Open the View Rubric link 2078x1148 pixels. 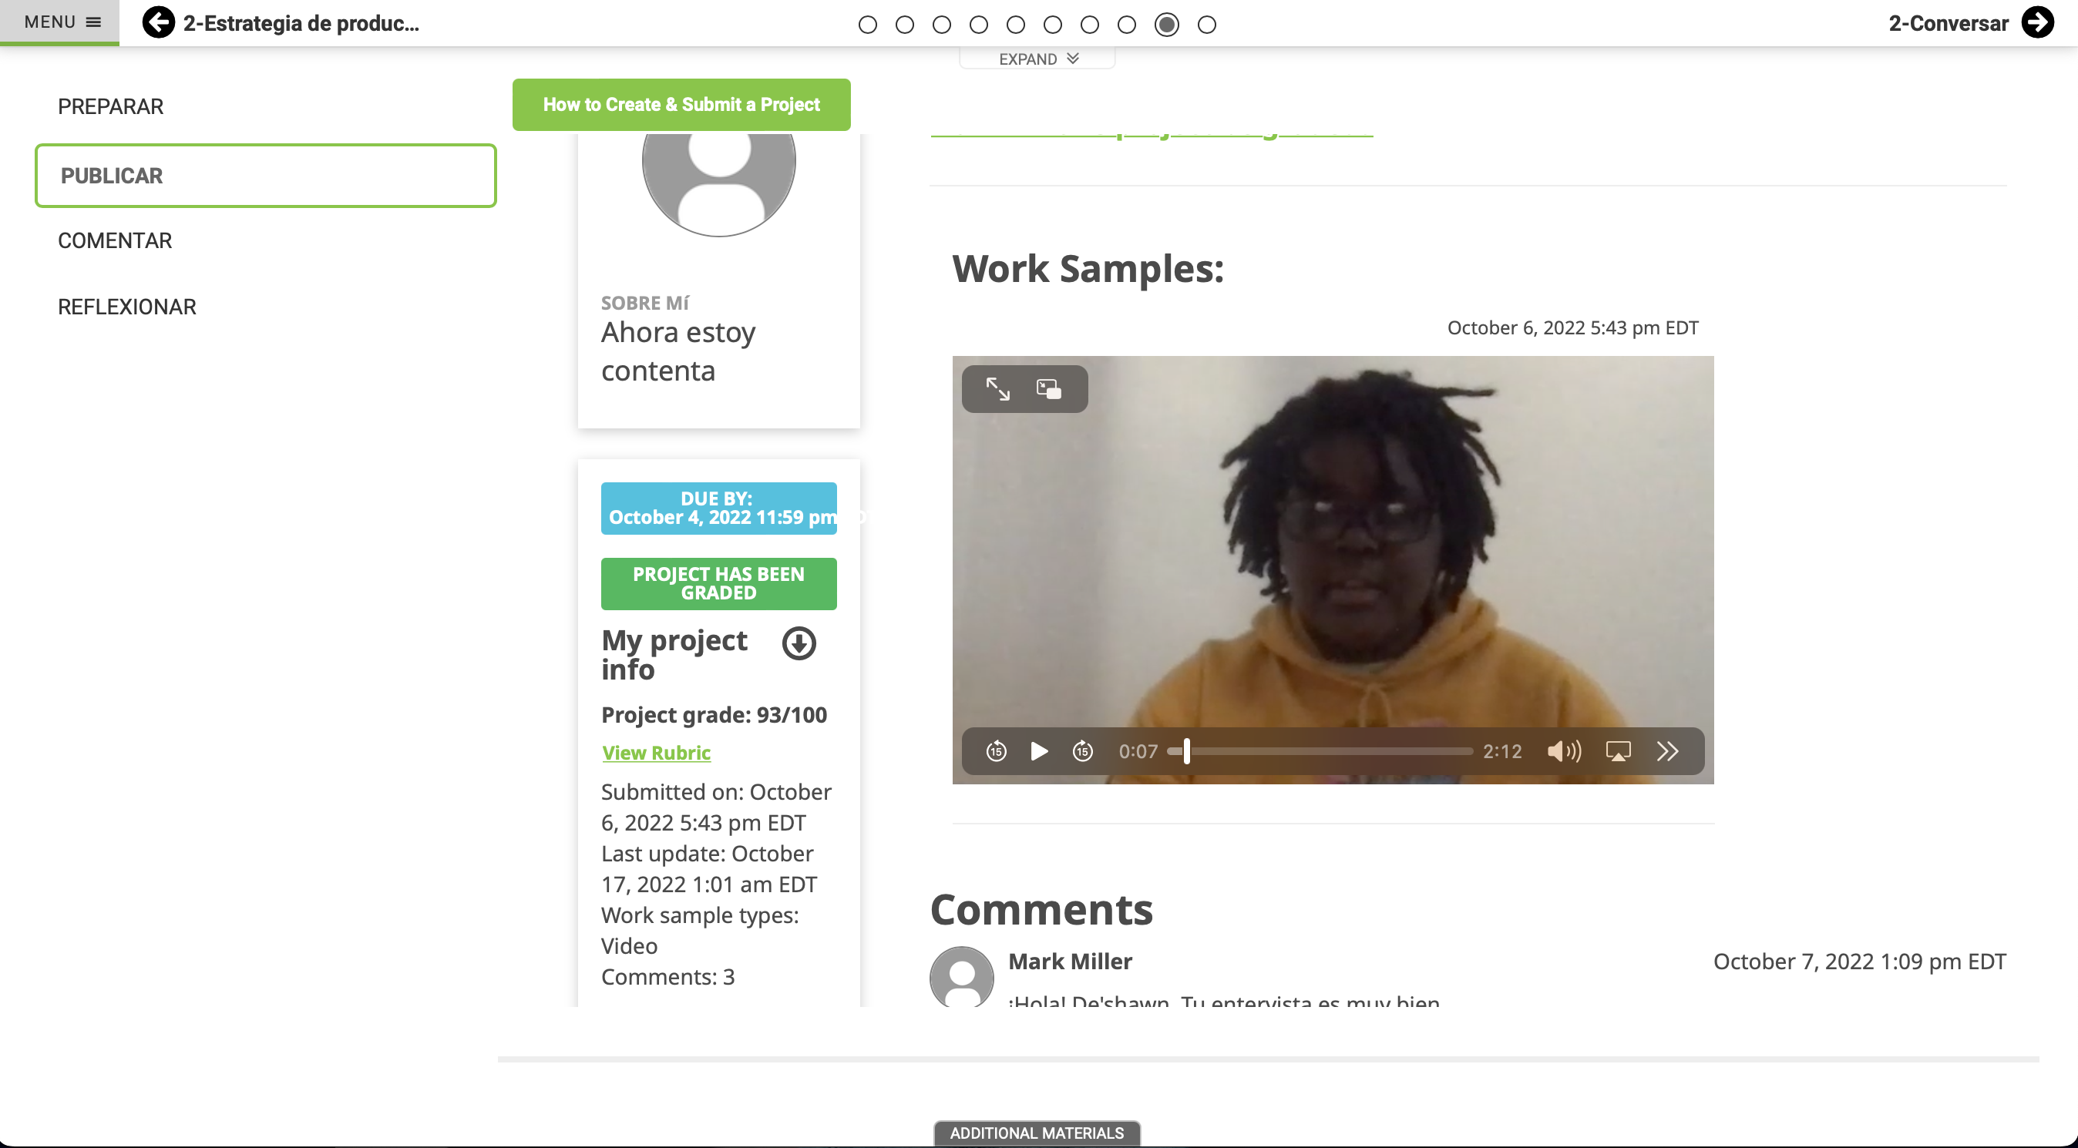(656, 752)
